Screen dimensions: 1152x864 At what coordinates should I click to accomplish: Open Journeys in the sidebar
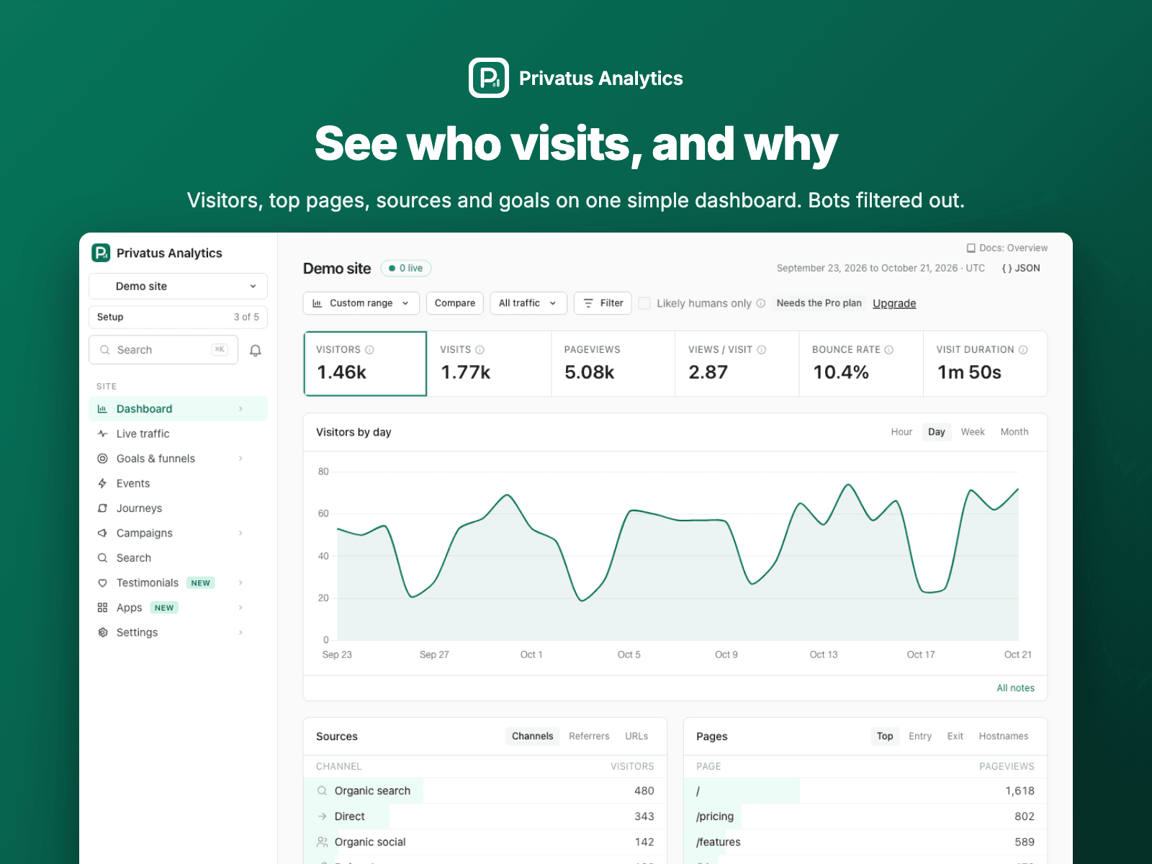pyautogui.click(x=178, y=508)
